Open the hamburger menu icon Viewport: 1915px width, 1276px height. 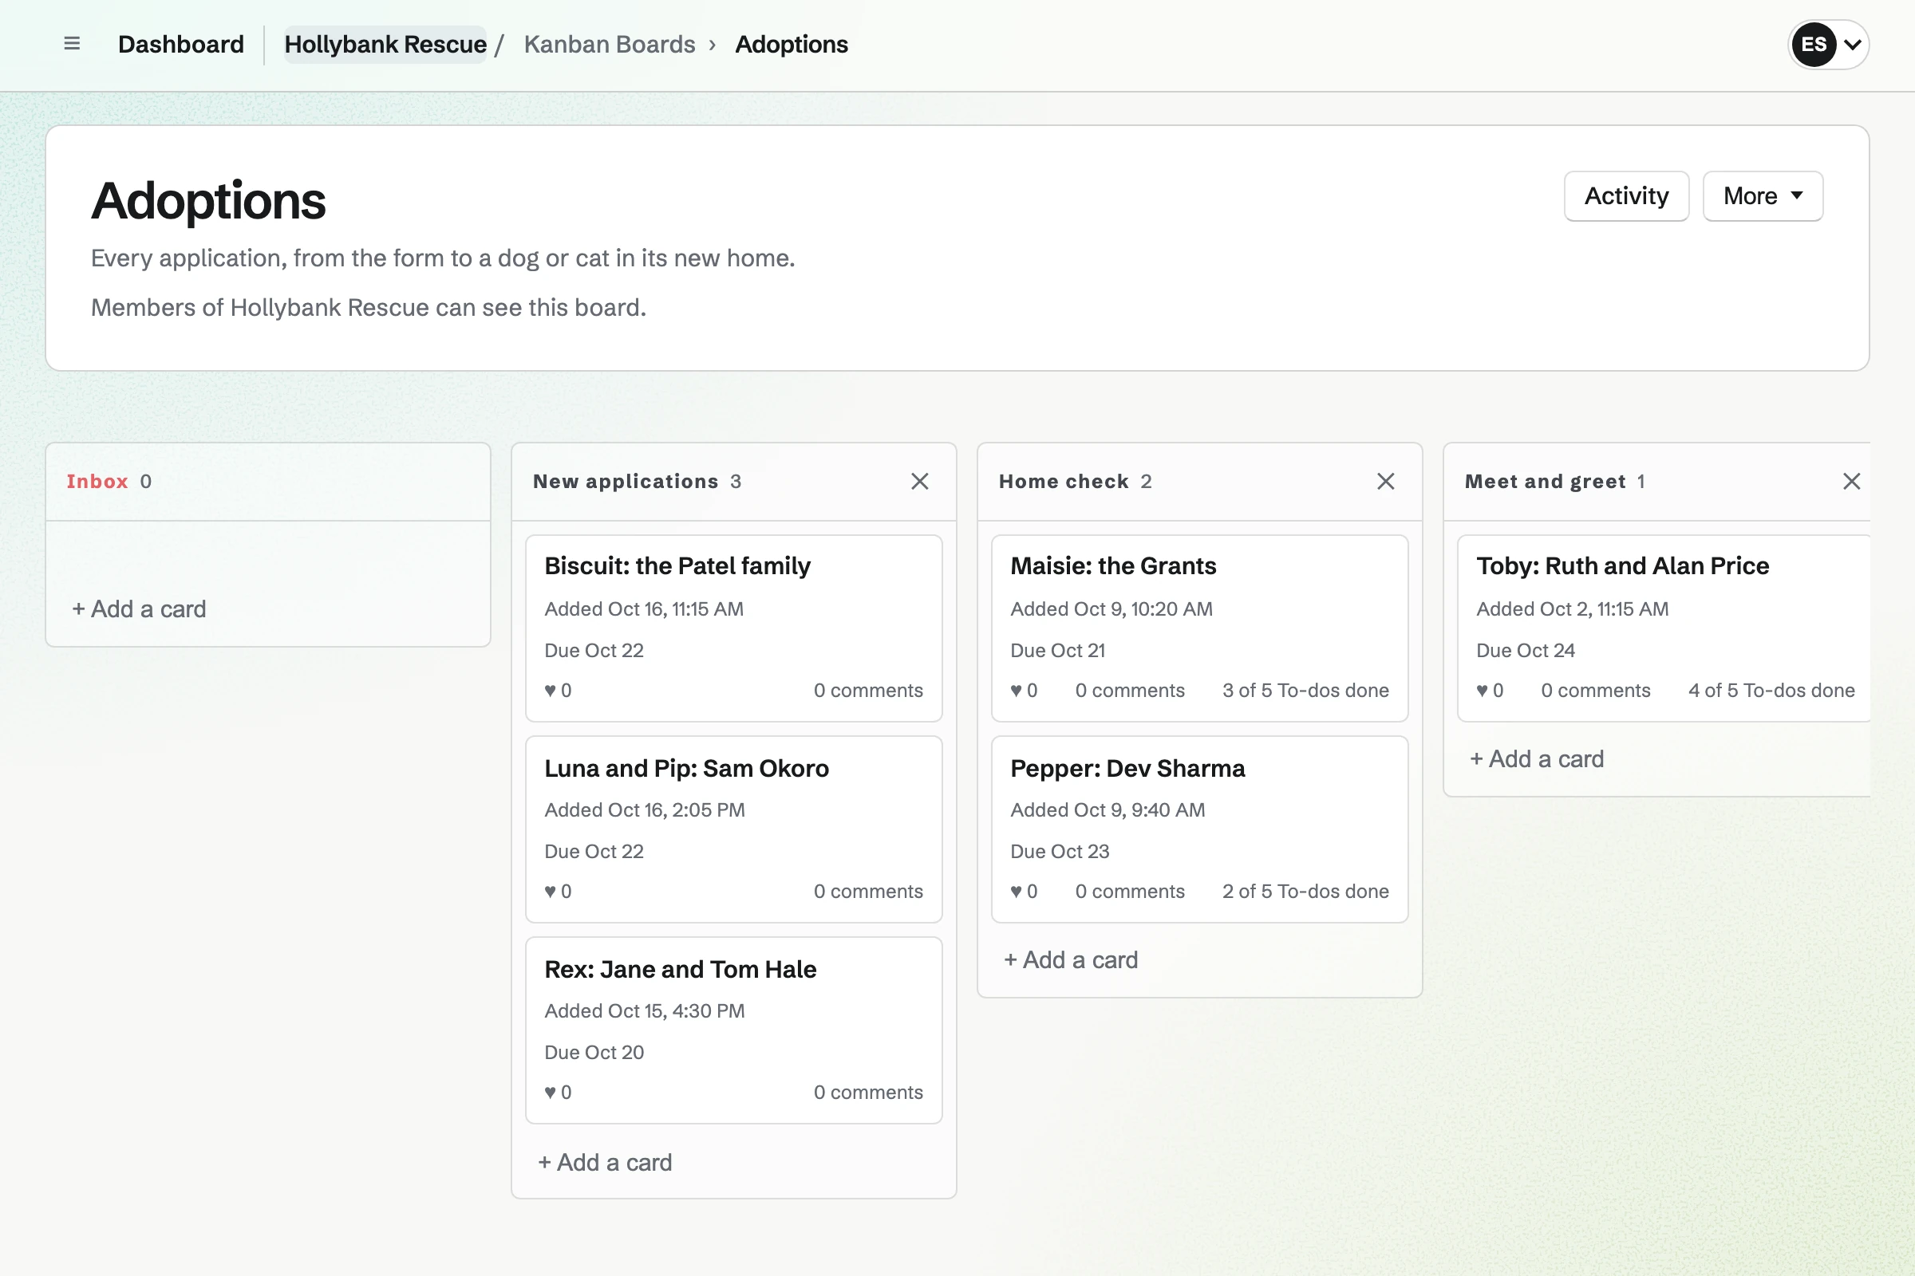click(72, 44)
